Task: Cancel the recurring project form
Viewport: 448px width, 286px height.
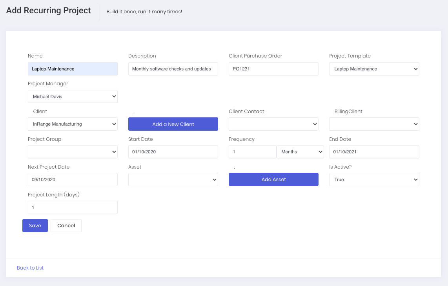Action: coord(66,225)
